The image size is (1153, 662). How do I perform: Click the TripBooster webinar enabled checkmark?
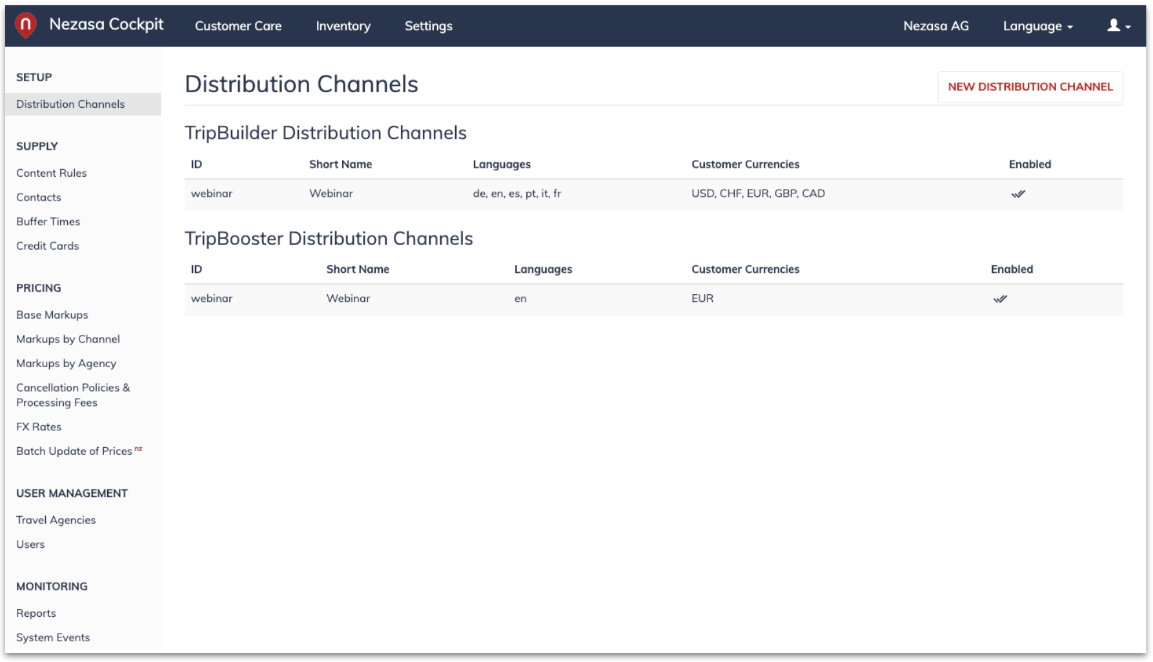(x=1000, y=299)
